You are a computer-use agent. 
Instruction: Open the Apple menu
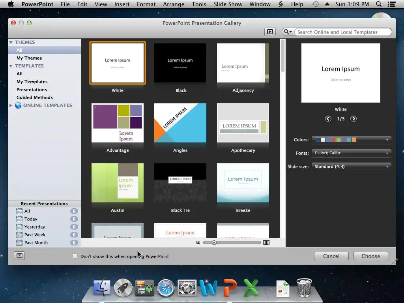(11, 4)
